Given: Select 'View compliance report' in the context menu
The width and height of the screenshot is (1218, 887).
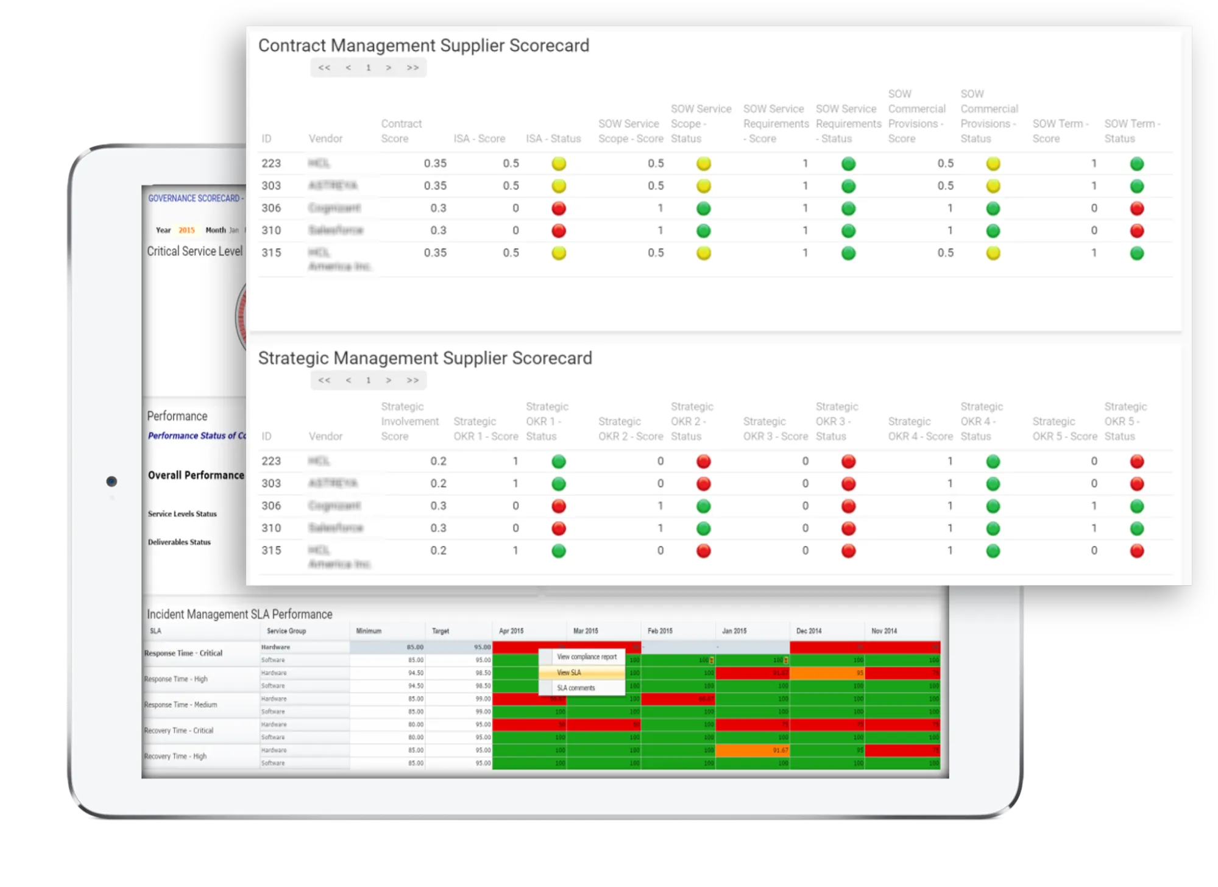Looking at the screenshot, I should [586, 657].
